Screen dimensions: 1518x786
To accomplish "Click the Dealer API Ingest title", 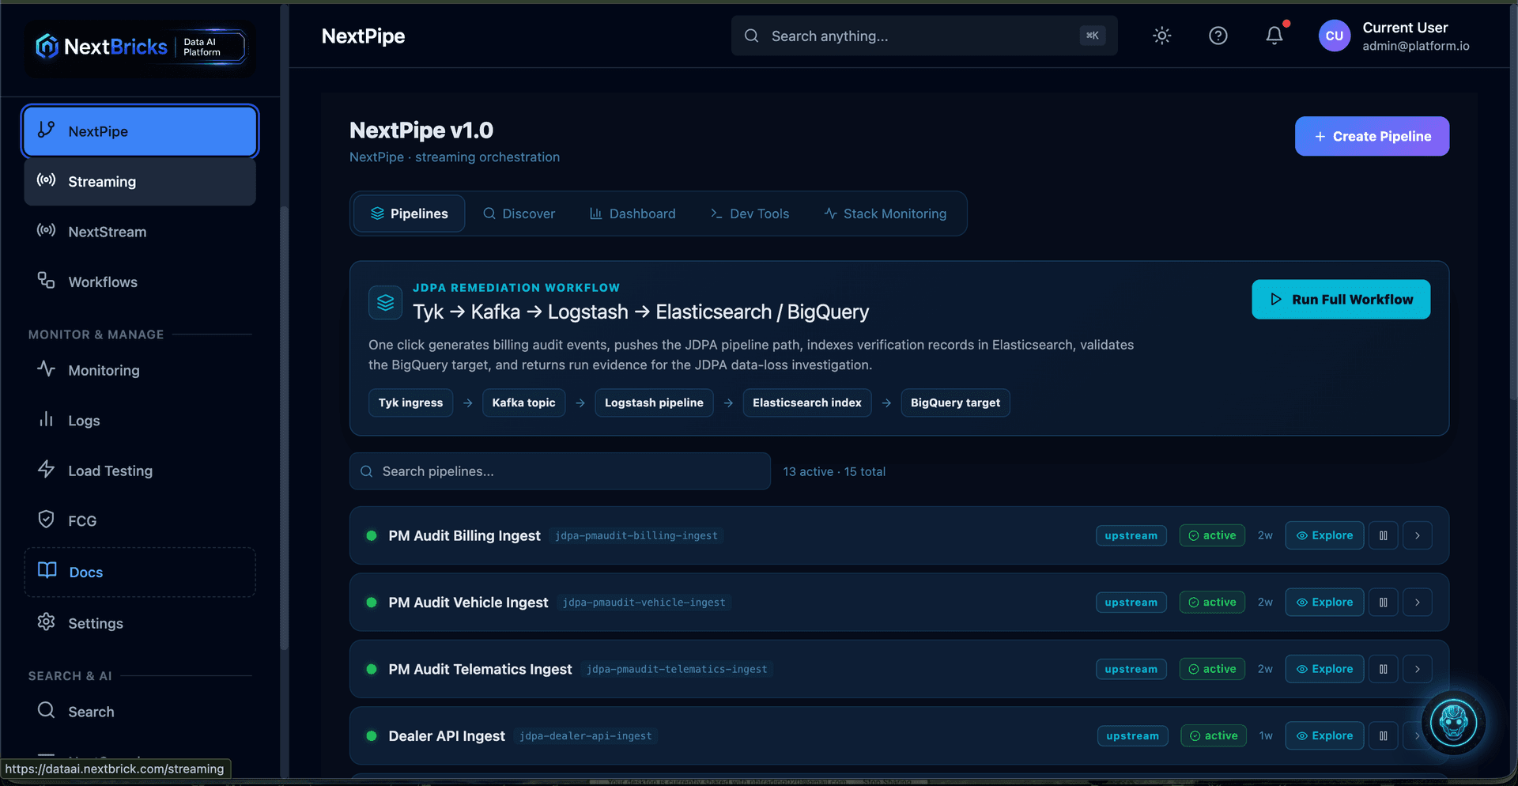I will tap(447, 735).
